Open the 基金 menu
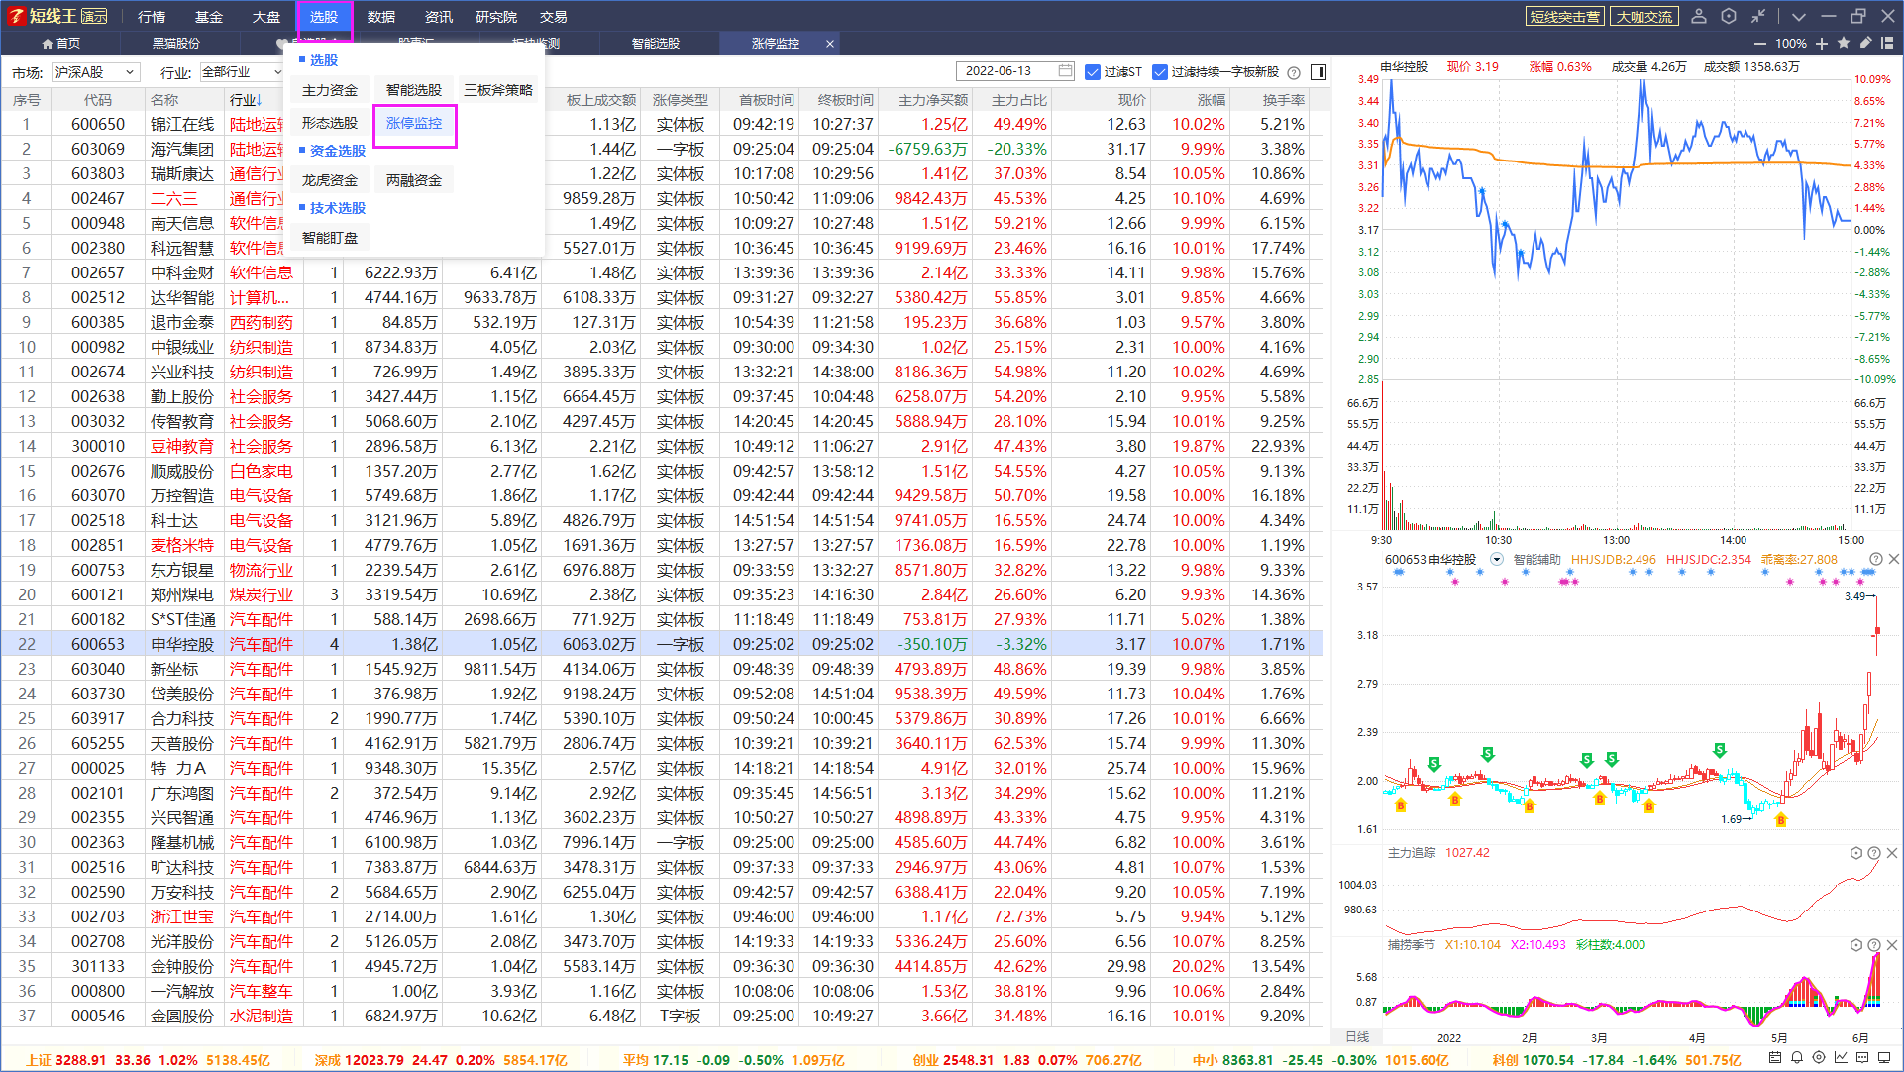Image resolution: width=1904 pixels, height=1072 pixels. click(209, 17)
